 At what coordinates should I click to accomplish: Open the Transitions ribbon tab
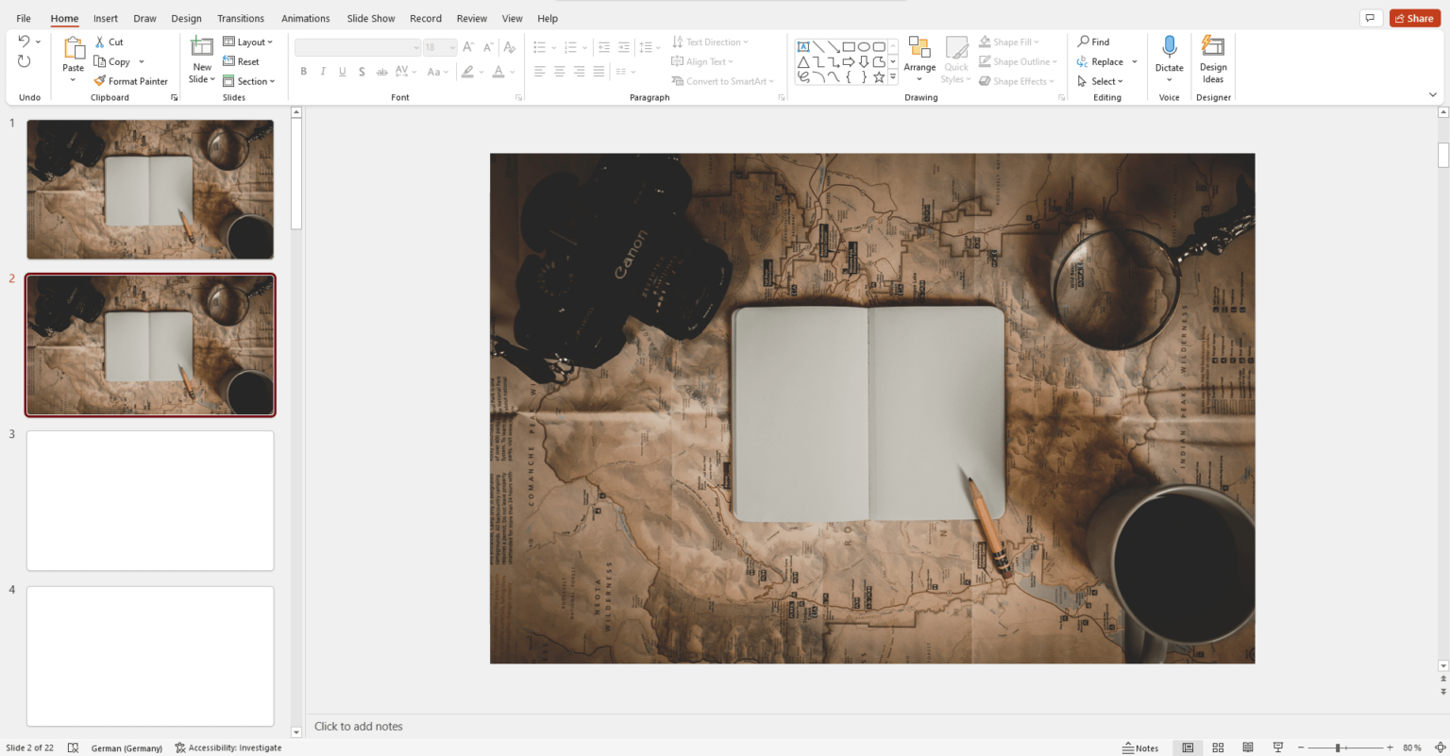pyautogui.click(x=241, y=18)
